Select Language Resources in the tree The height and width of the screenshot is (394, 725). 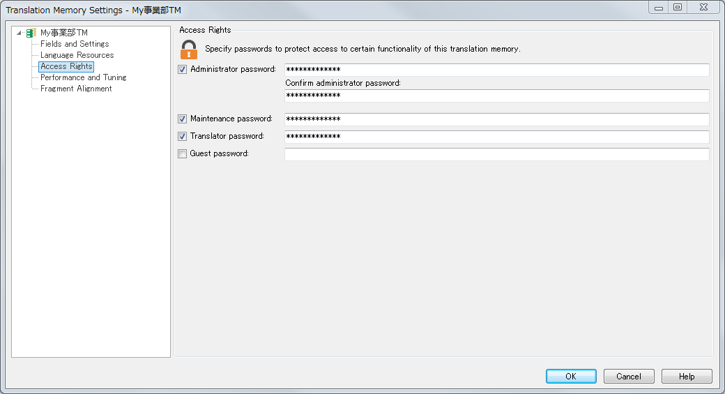tap(77, 55)
